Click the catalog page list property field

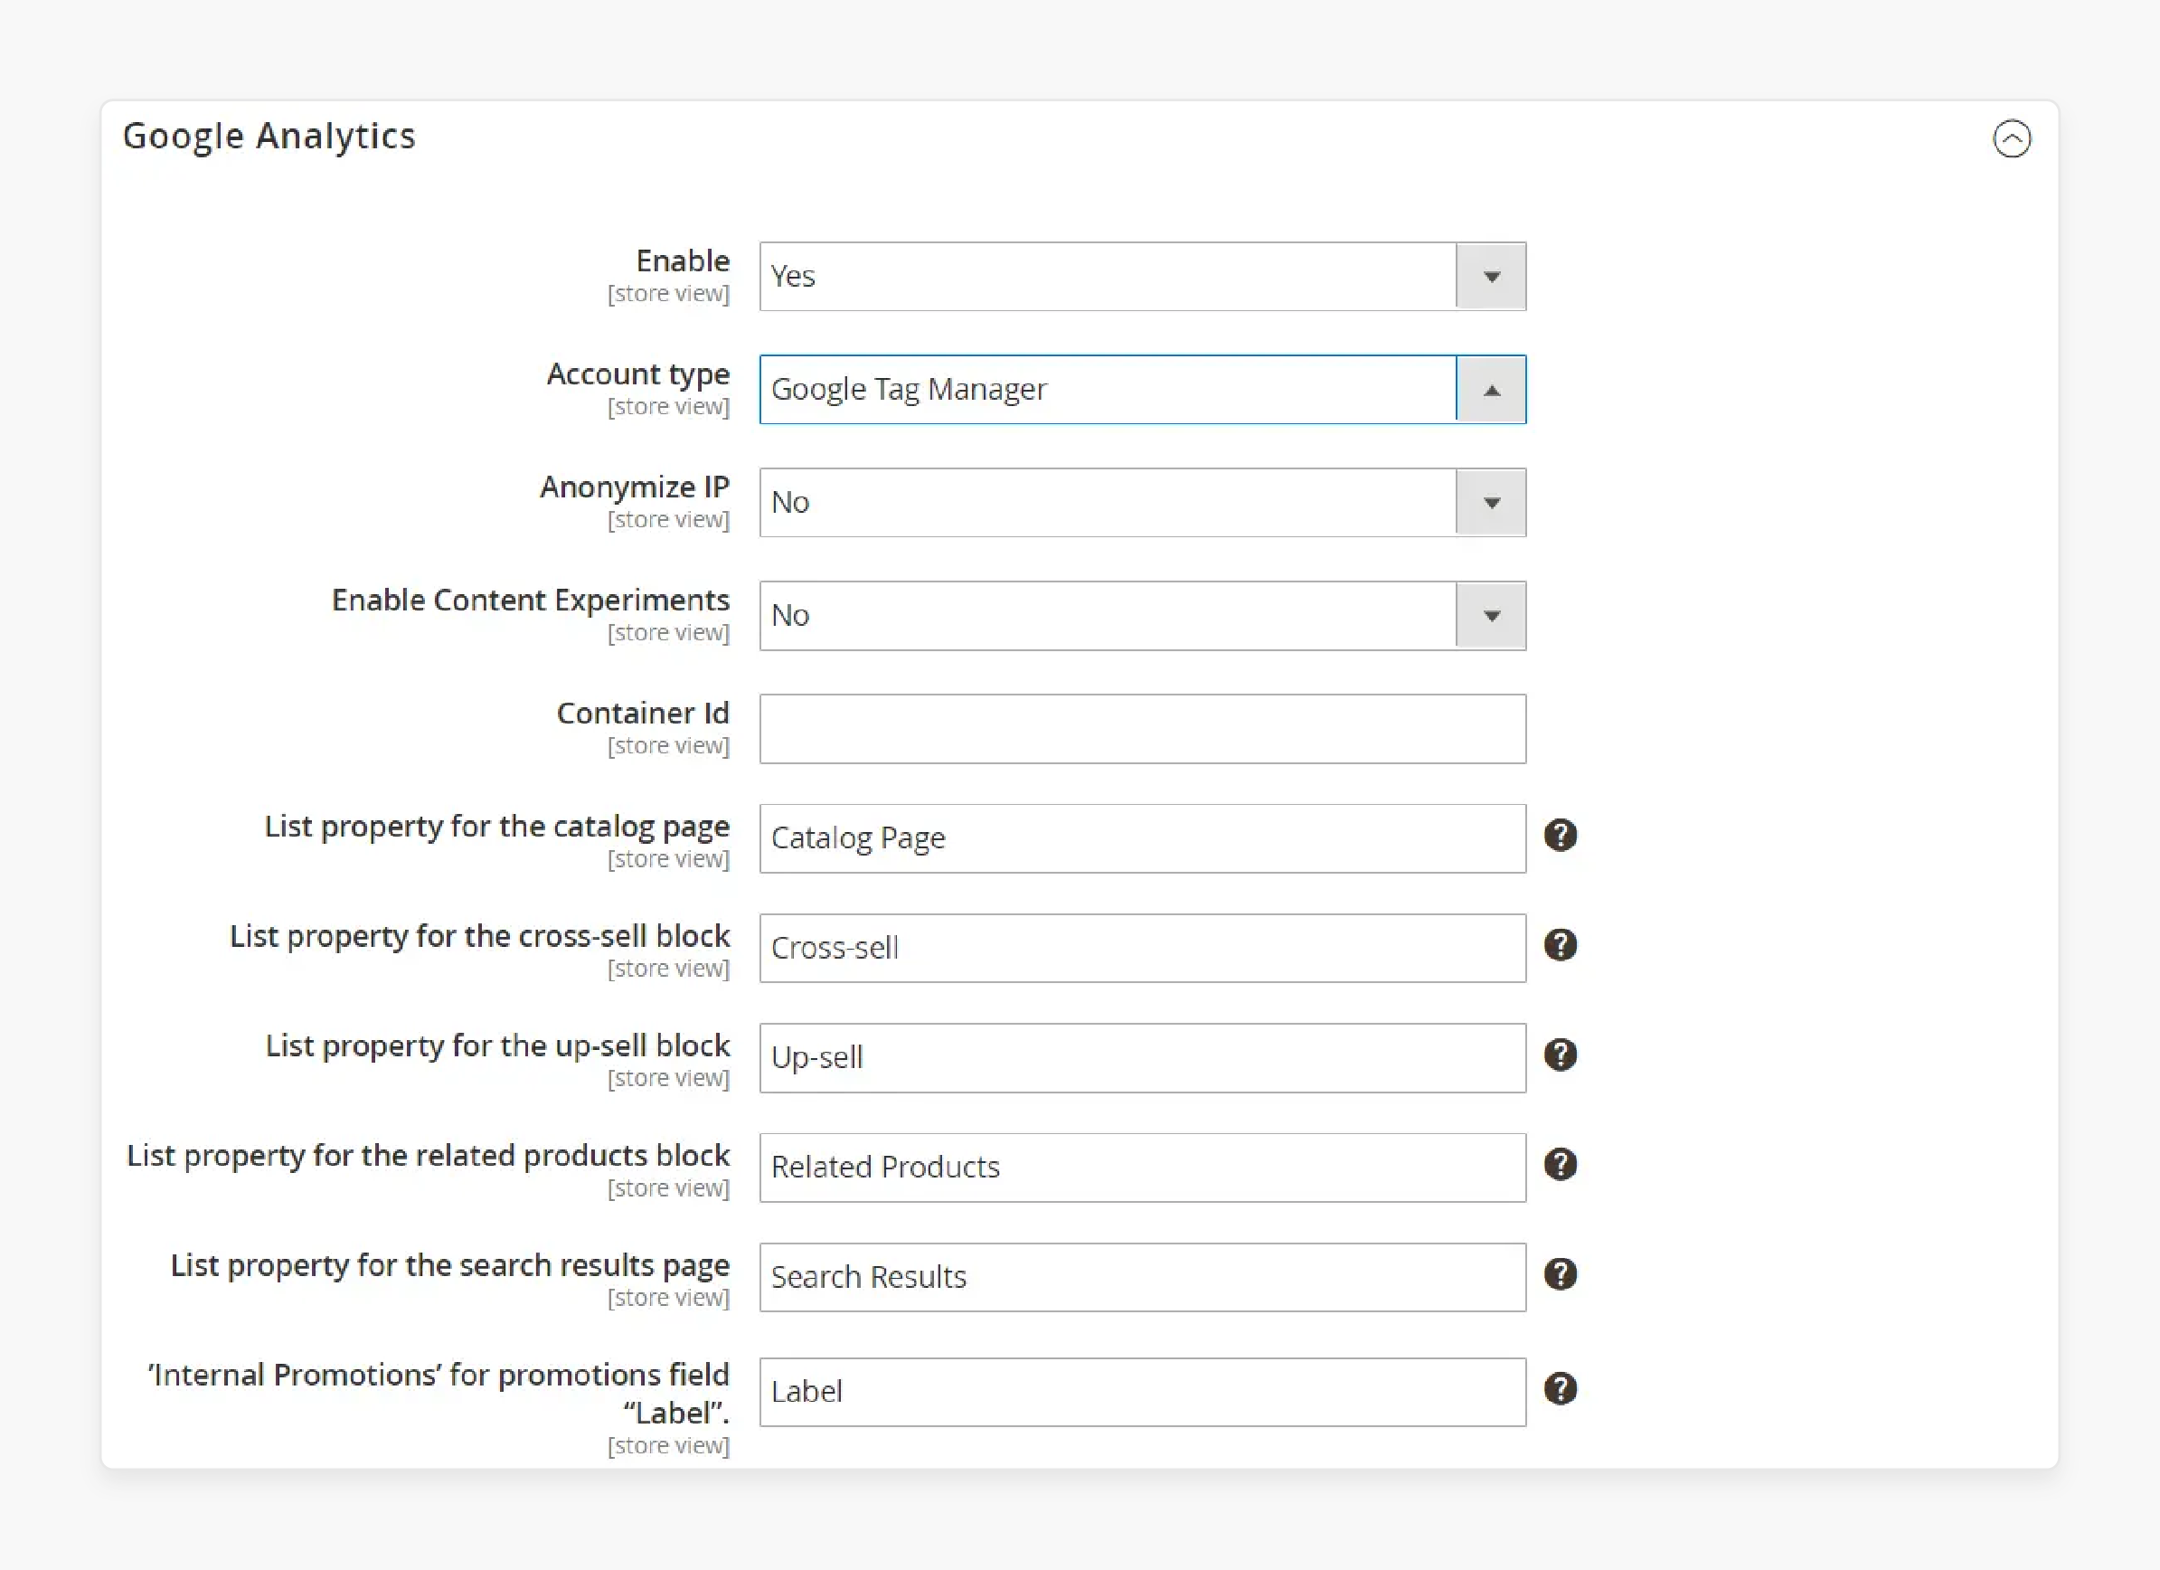click(x=1142, y=838)
